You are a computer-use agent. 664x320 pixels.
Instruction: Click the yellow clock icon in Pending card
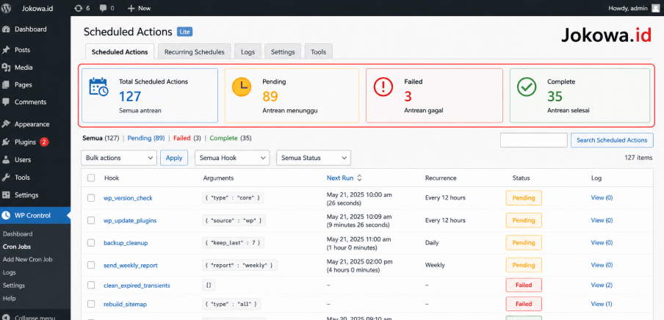pyautogui.click(x=242, y=87)
